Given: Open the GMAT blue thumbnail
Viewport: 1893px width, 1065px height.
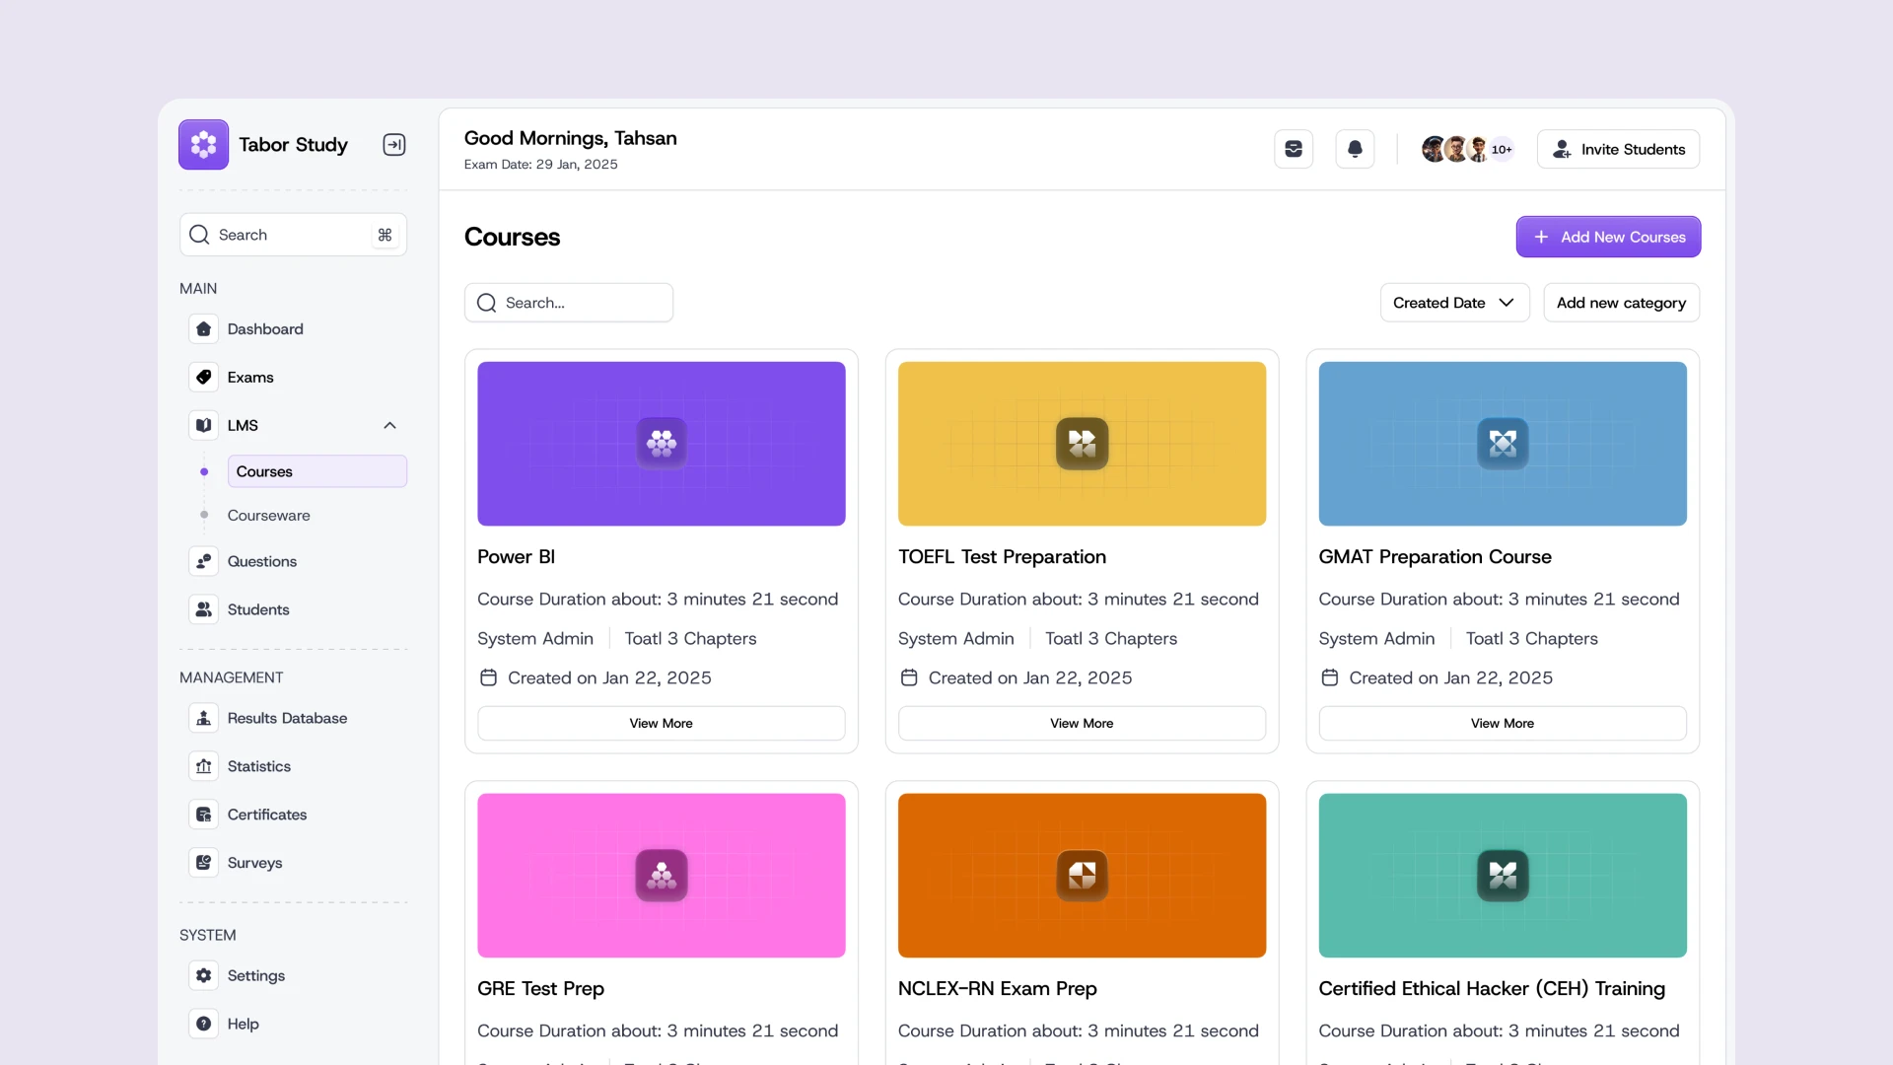Looking at the screenshot, I should (1503, 444).
